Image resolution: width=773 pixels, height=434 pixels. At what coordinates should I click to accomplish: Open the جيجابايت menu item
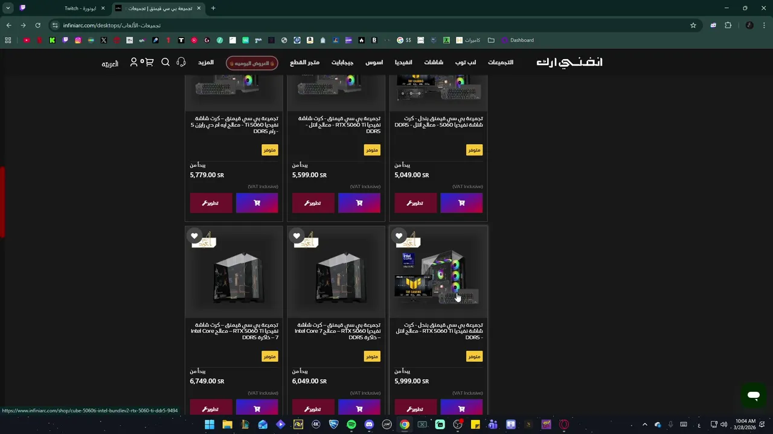click(342, 63)
